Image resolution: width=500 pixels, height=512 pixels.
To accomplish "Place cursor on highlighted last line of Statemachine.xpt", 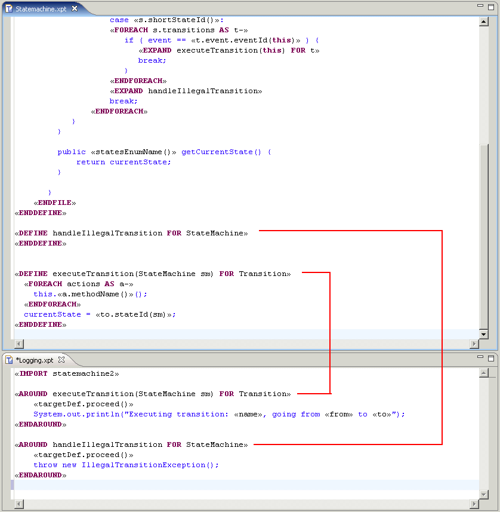I will pyautogui.click(x=246, y=335).
